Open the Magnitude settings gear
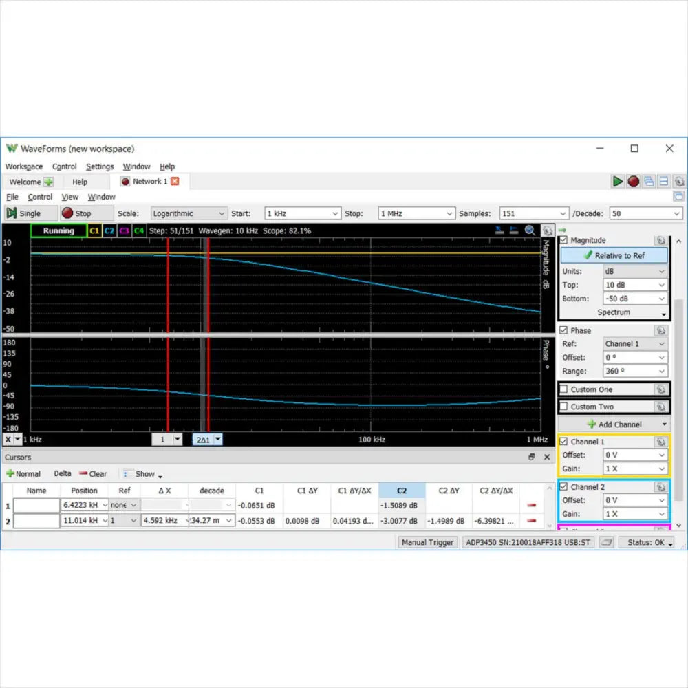This screenshot has width=688, height=688. tap(660, 240)
